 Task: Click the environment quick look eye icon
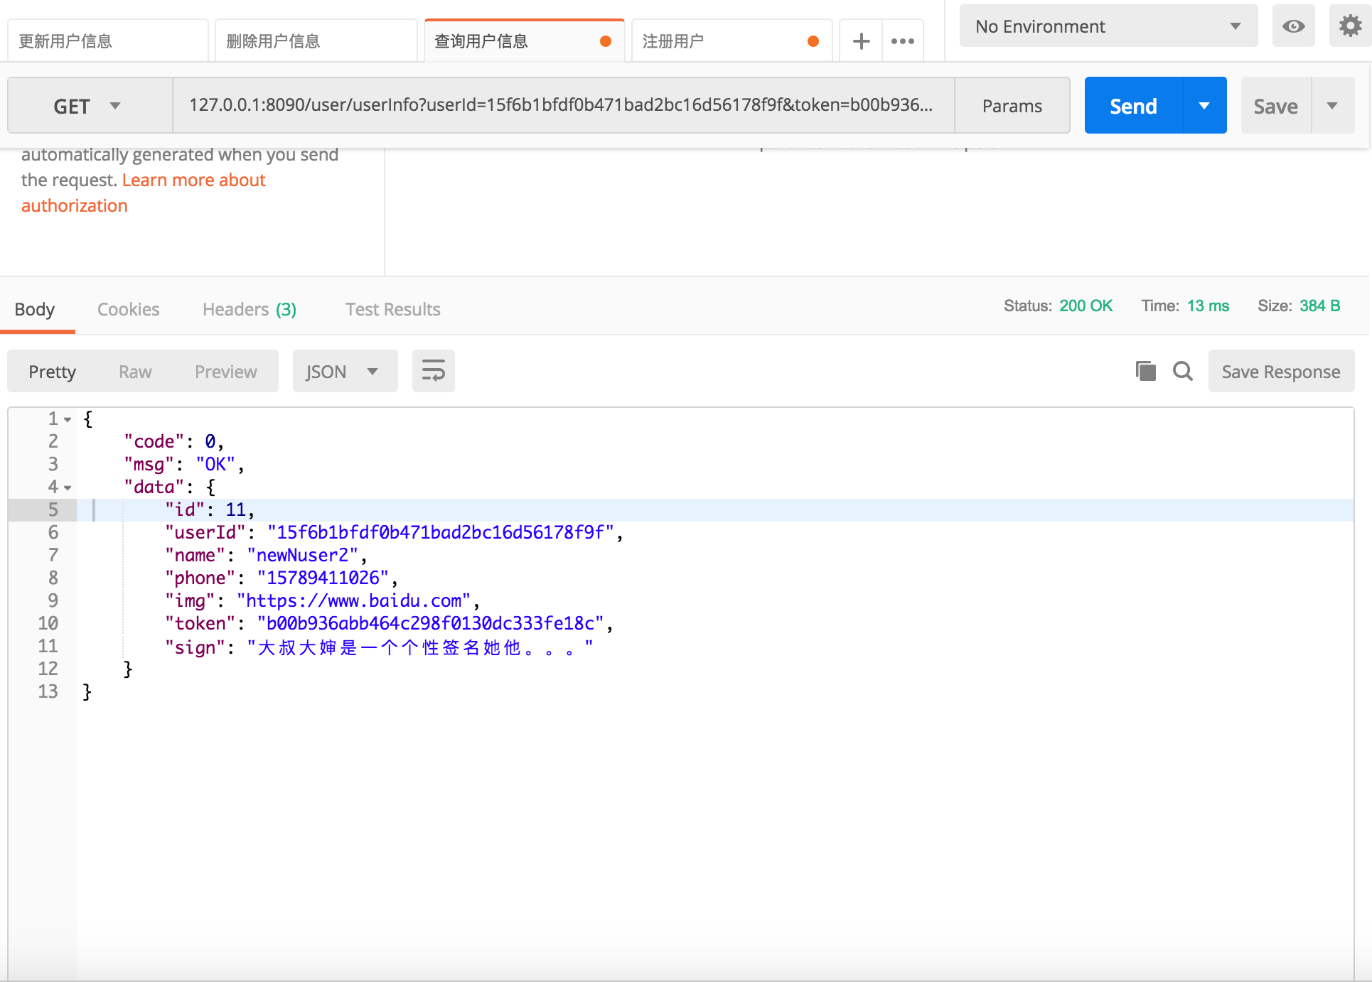1293,26
